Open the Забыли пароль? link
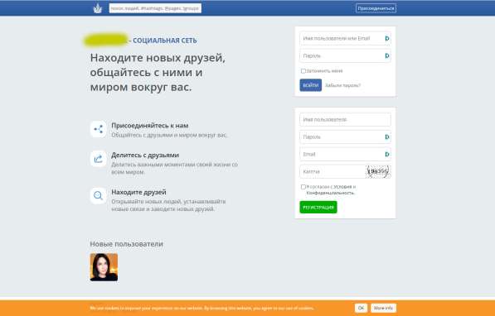Image resolution: width=495 pixels, height=316 pixels. tap(342, 85)
